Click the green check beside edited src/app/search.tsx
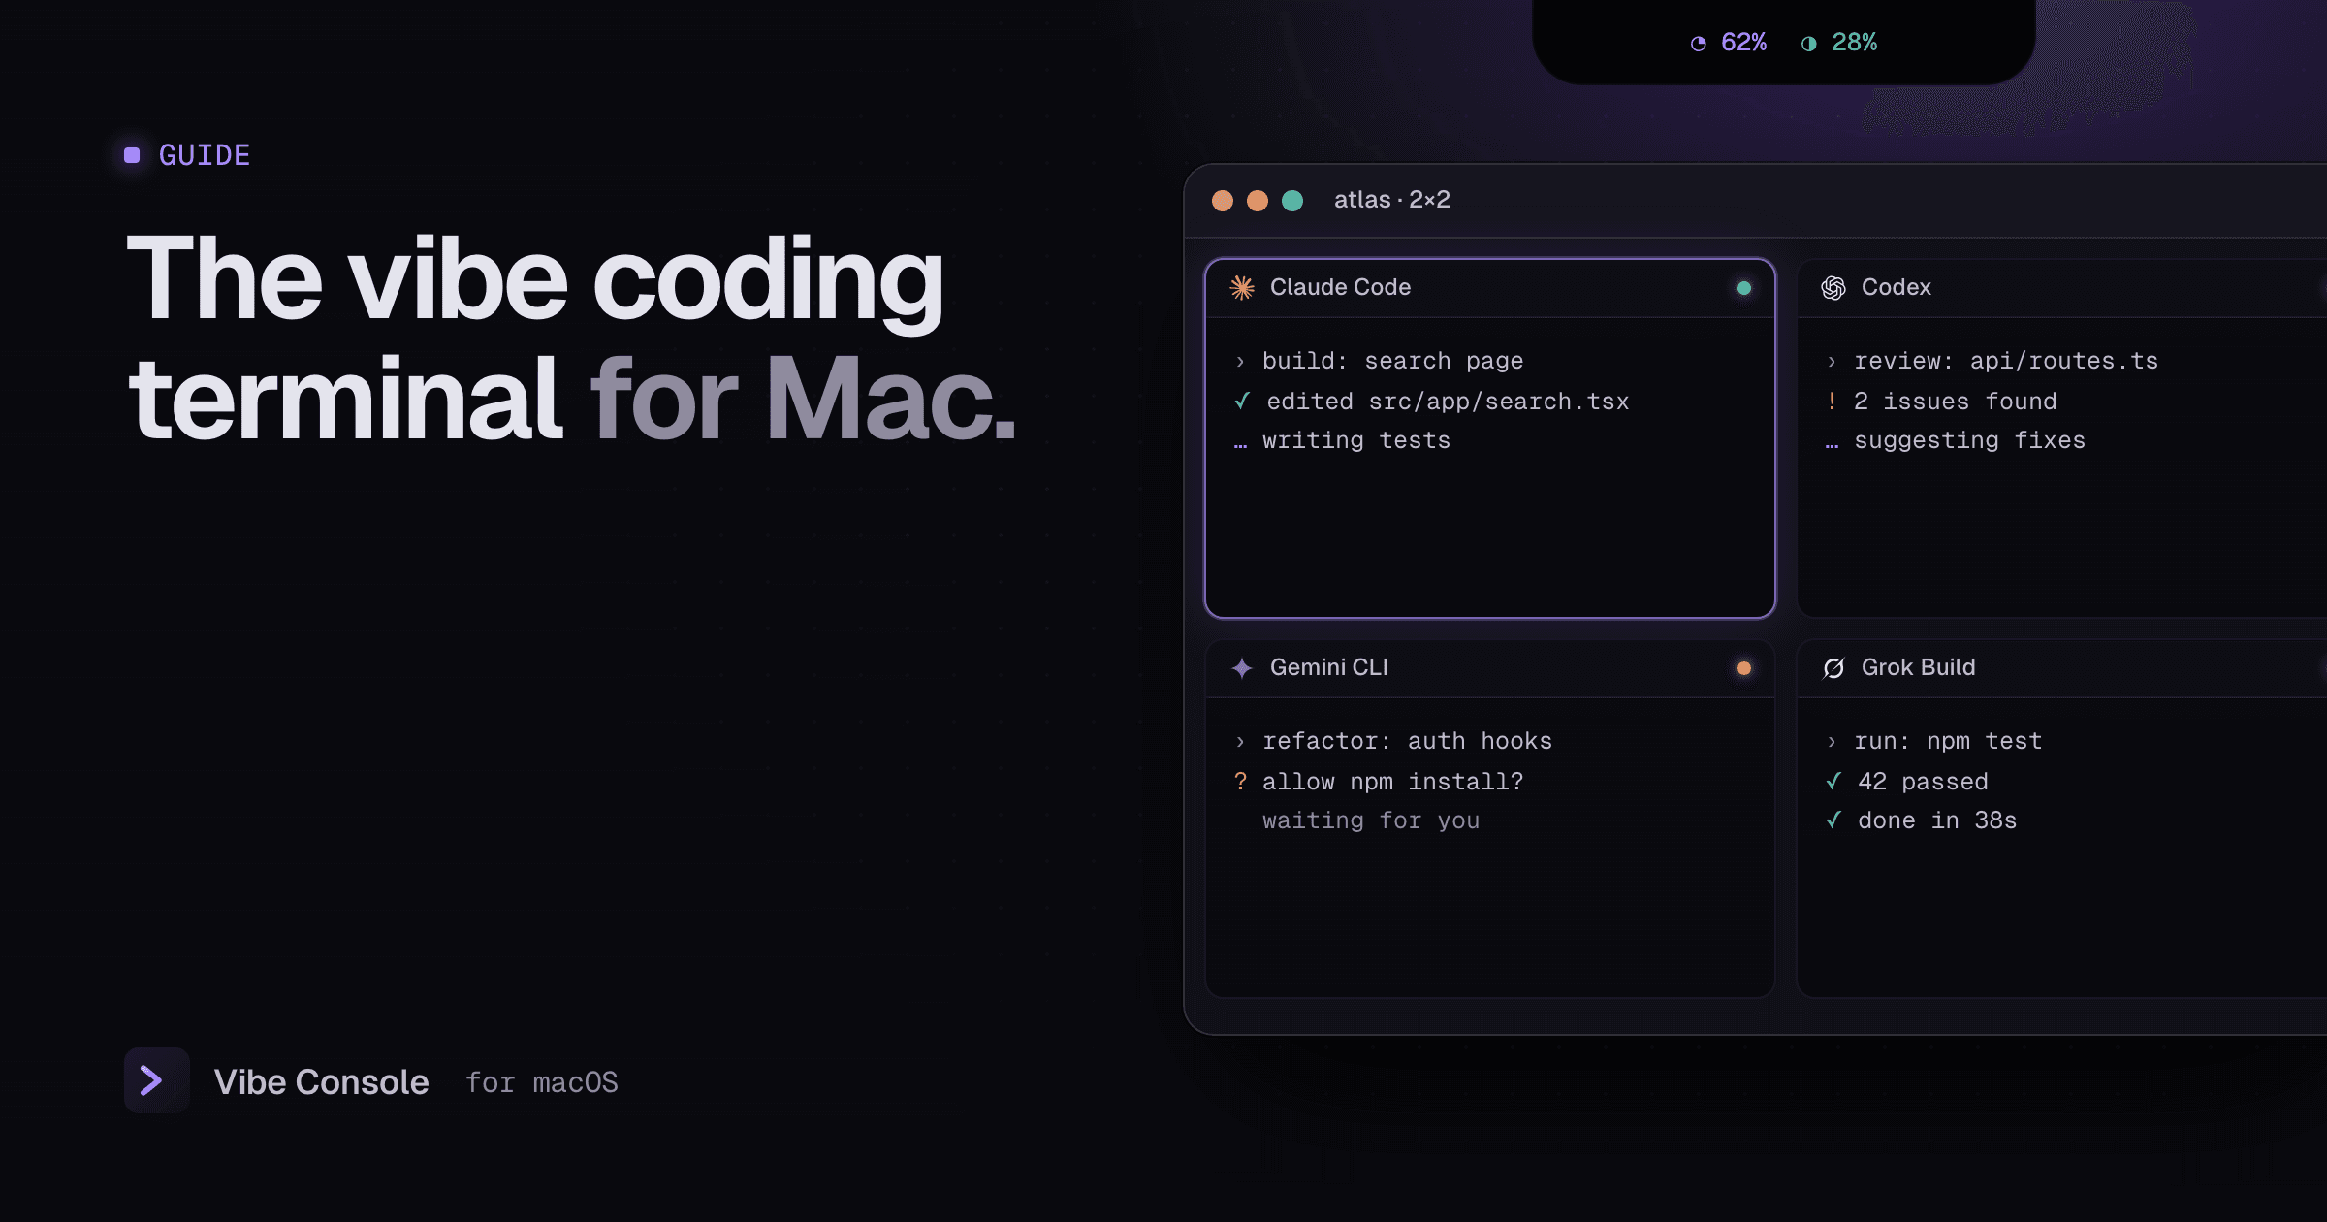 pyautogui.click(x=1242, y=401)
